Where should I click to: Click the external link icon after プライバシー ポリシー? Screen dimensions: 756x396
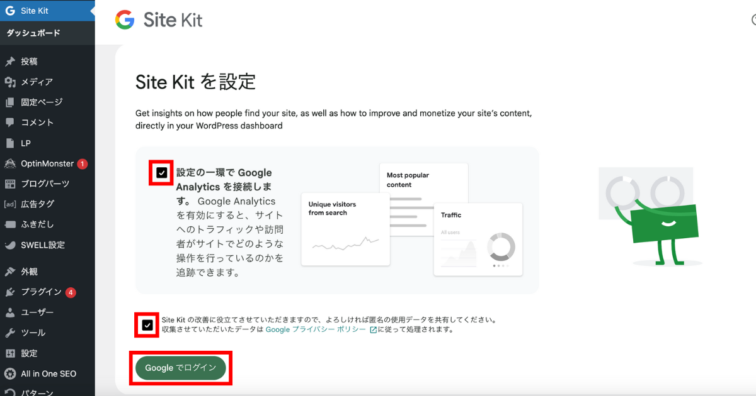coord(373,329)
